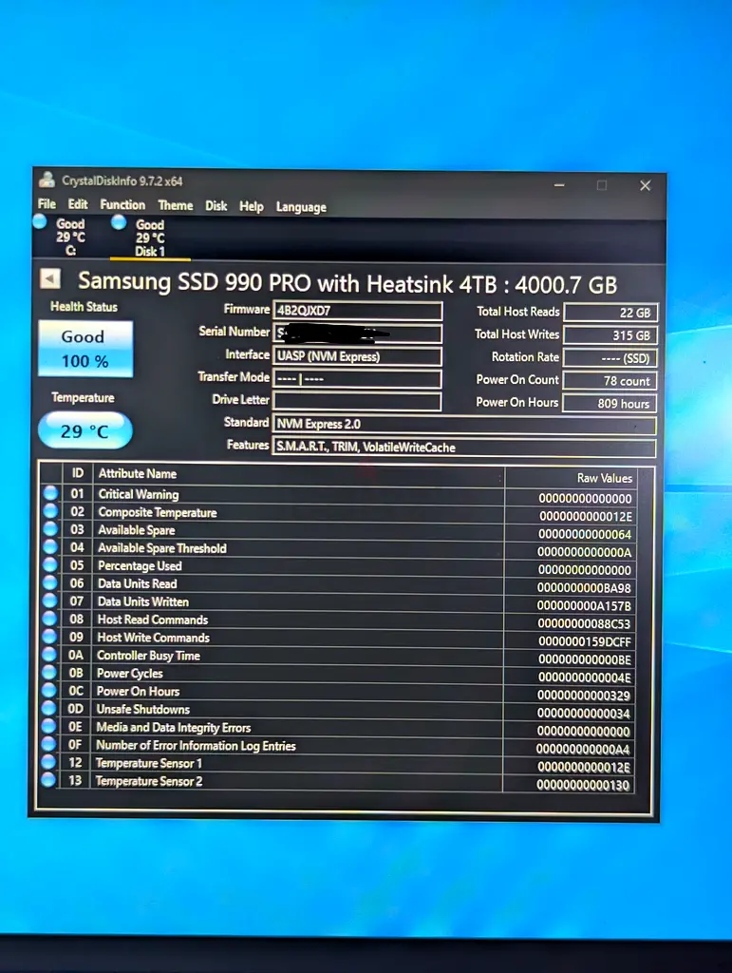732x973 pixels.
Task: Click raw value 000000000000A4
Action: point(583,749)
